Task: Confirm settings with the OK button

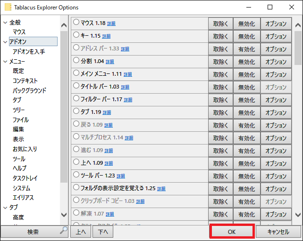Action: pyautogui.click(x=232, y=232)
